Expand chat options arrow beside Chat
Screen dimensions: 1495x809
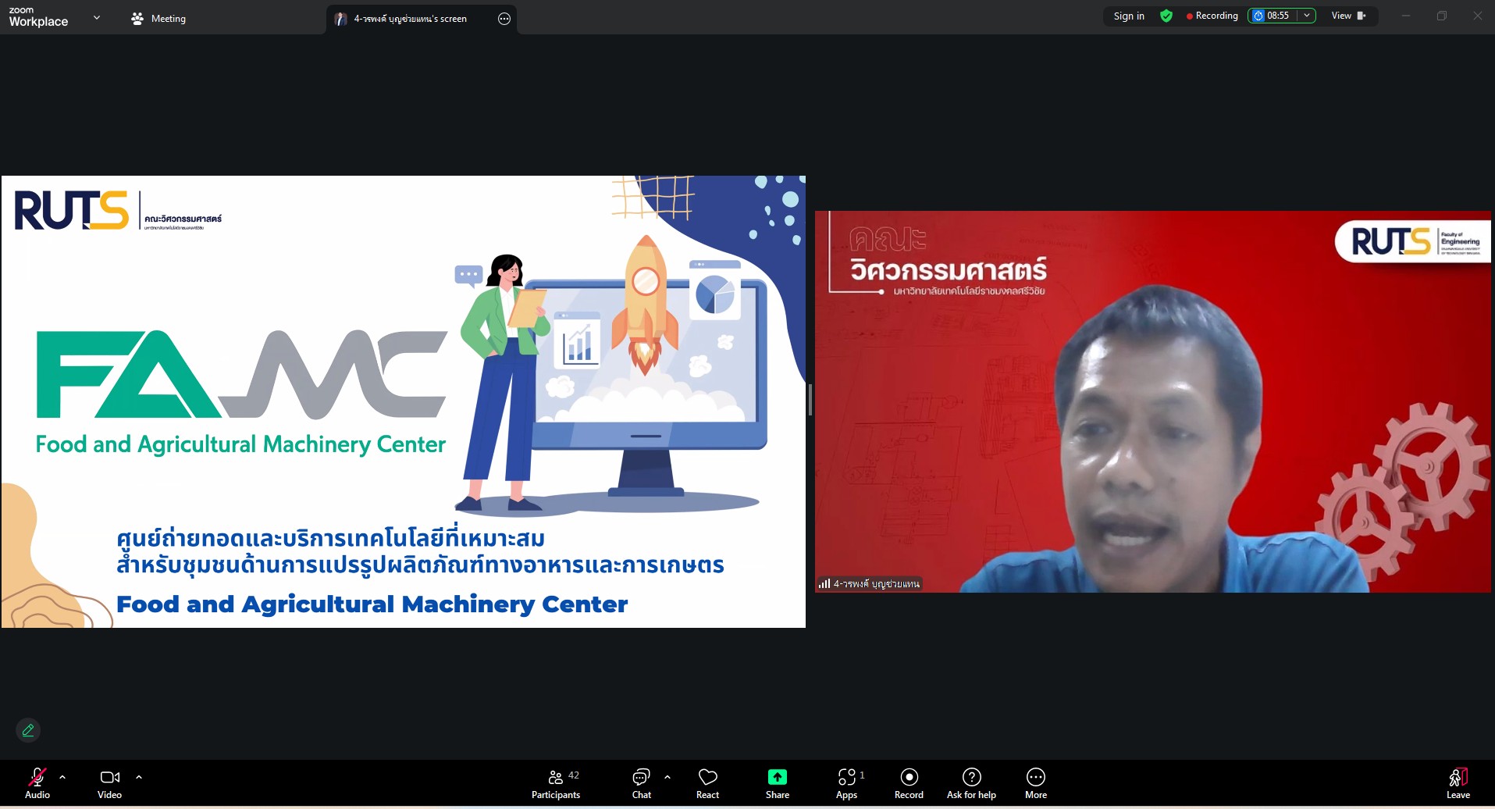tap(667, 777)
